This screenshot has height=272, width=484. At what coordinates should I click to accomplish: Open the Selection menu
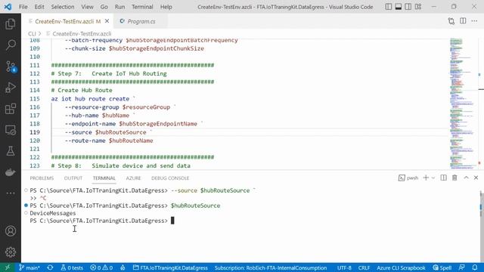(x=63, y=7)
